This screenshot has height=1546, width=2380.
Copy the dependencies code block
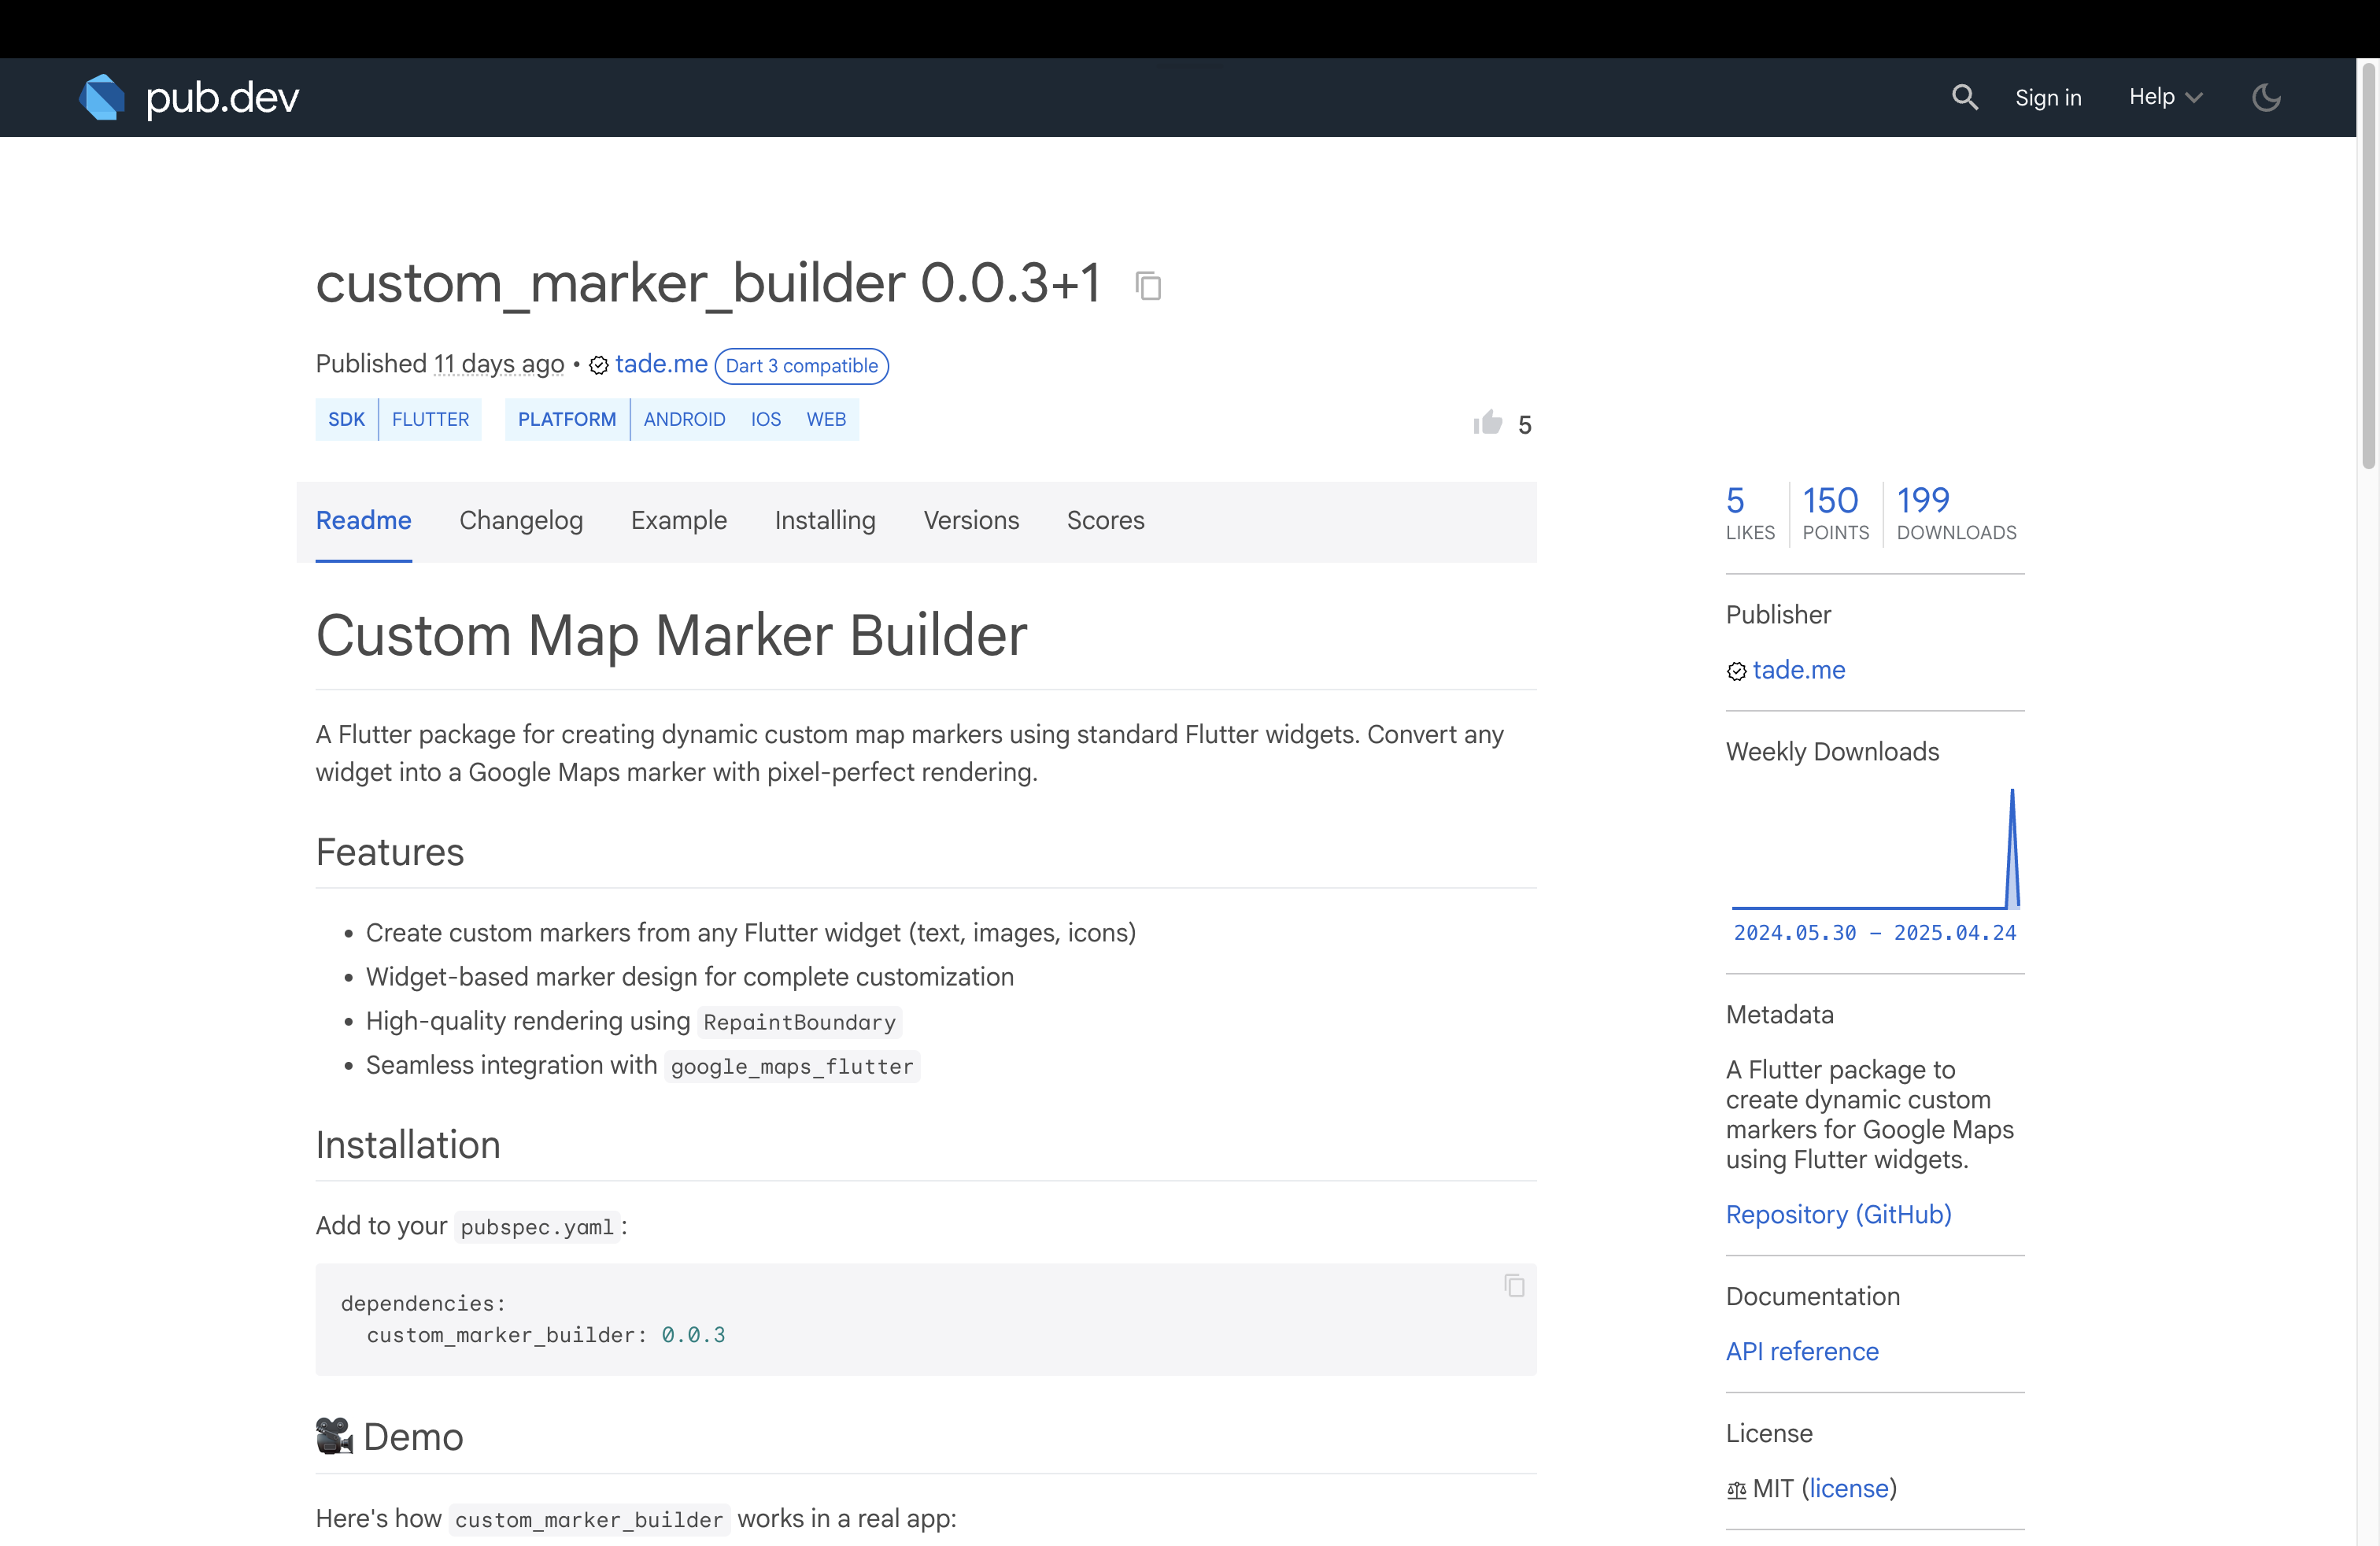pos(1514,1285)
